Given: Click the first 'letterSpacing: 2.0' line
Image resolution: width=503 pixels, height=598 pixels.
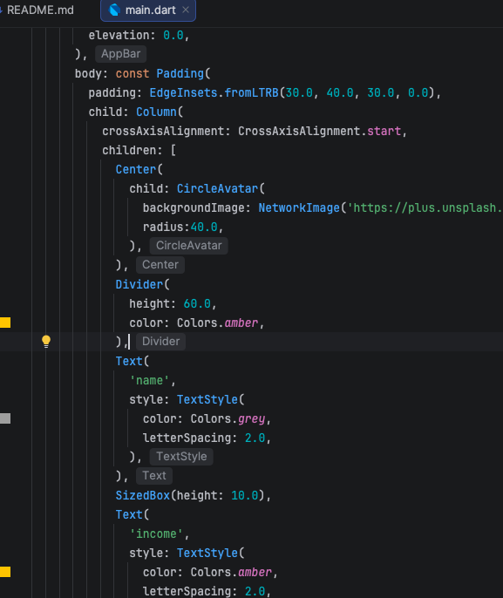Looking at the screenshot, I should [207, 438].
